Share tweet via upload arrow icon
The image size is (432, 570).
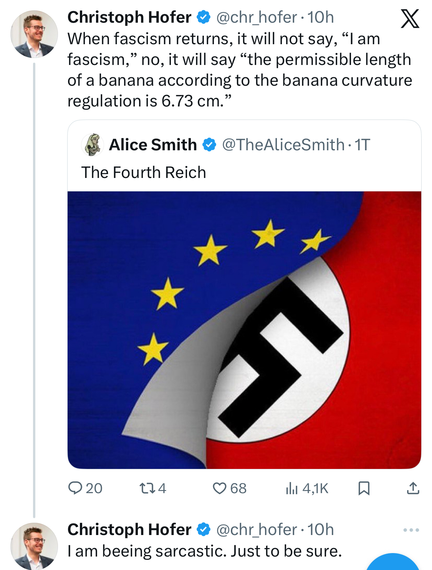413,488
